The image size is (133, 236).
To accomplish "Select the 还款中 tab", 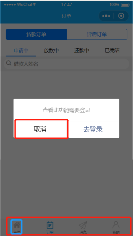I will click(x=82, y=51).
